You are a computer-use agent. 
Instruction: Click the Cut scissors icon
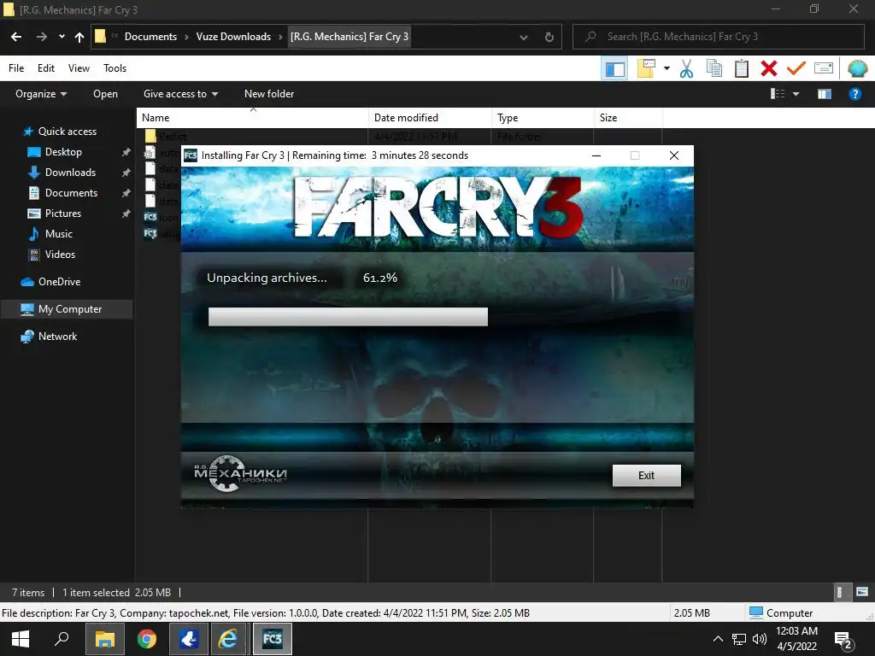tap(686, 68)
